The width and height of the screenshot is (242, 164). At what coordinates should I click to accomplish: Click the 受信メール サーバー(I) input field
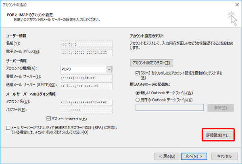[x=86, y=77]
